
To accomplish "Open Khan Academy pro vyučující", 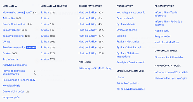I will [x=171, y=78].
